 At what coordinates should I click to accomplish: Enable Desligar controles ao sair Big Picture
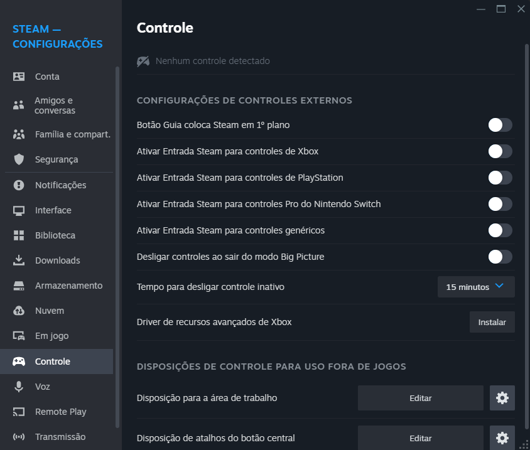[500, 257]
